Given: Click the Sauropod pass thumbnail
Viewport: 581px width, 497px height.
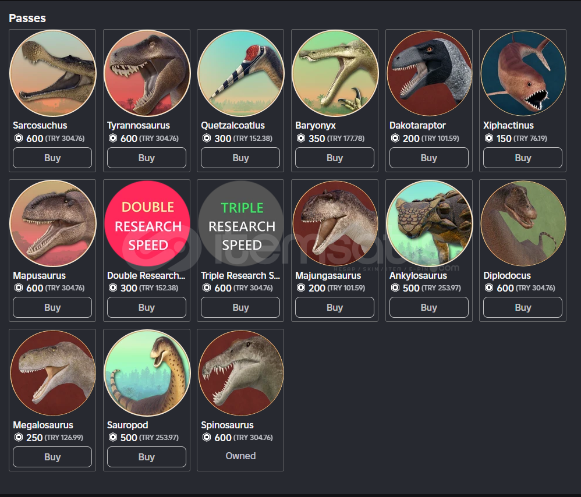Looking at the screenshot, I should [147, 373].
